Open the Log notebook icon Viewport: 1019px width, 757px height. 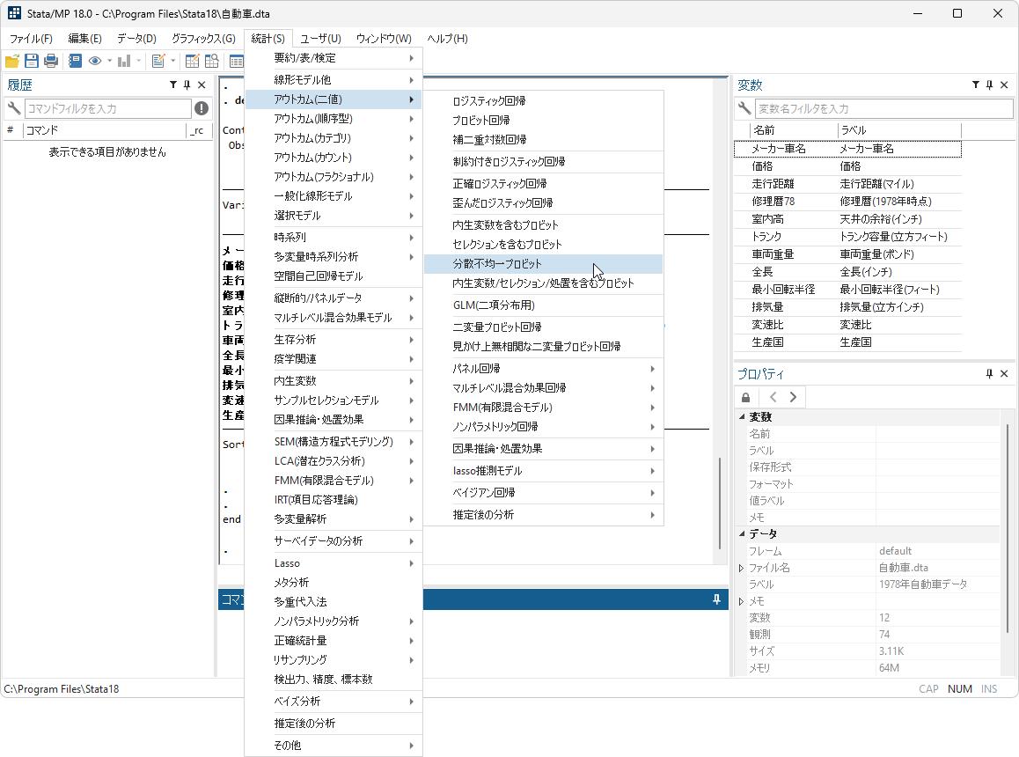[76, 61]
